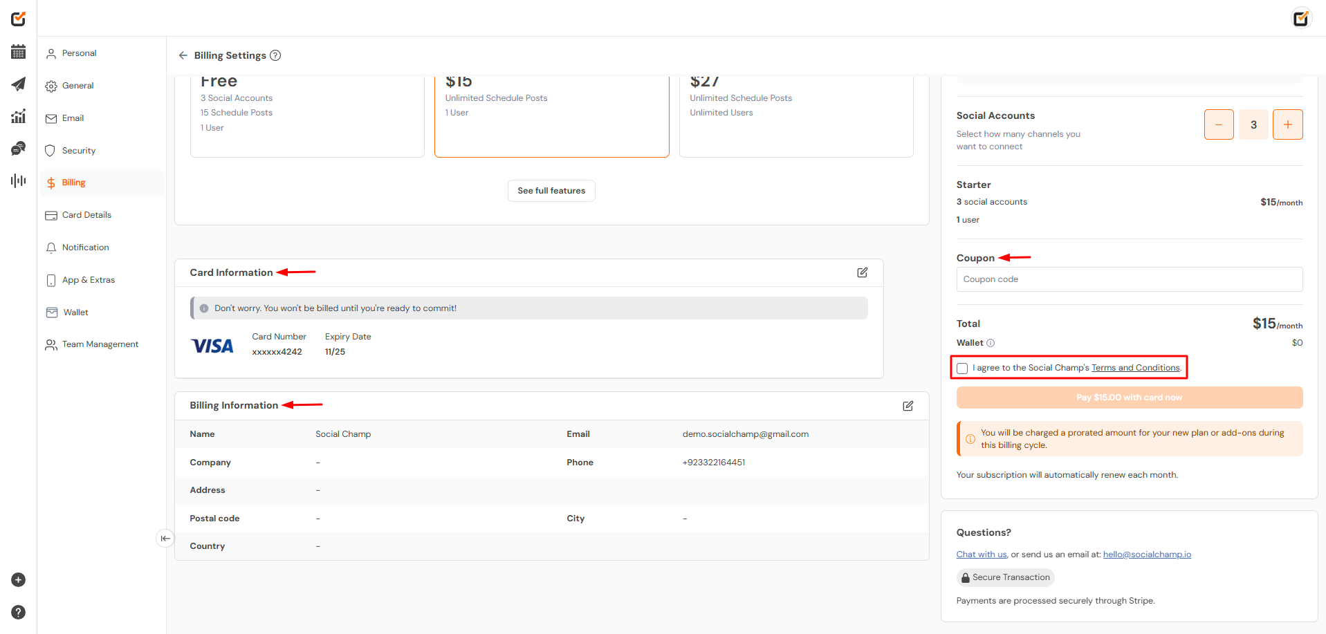The image size is (1326, 634).
Task: Click the paper plane publish icon
Action: point(19,84)
